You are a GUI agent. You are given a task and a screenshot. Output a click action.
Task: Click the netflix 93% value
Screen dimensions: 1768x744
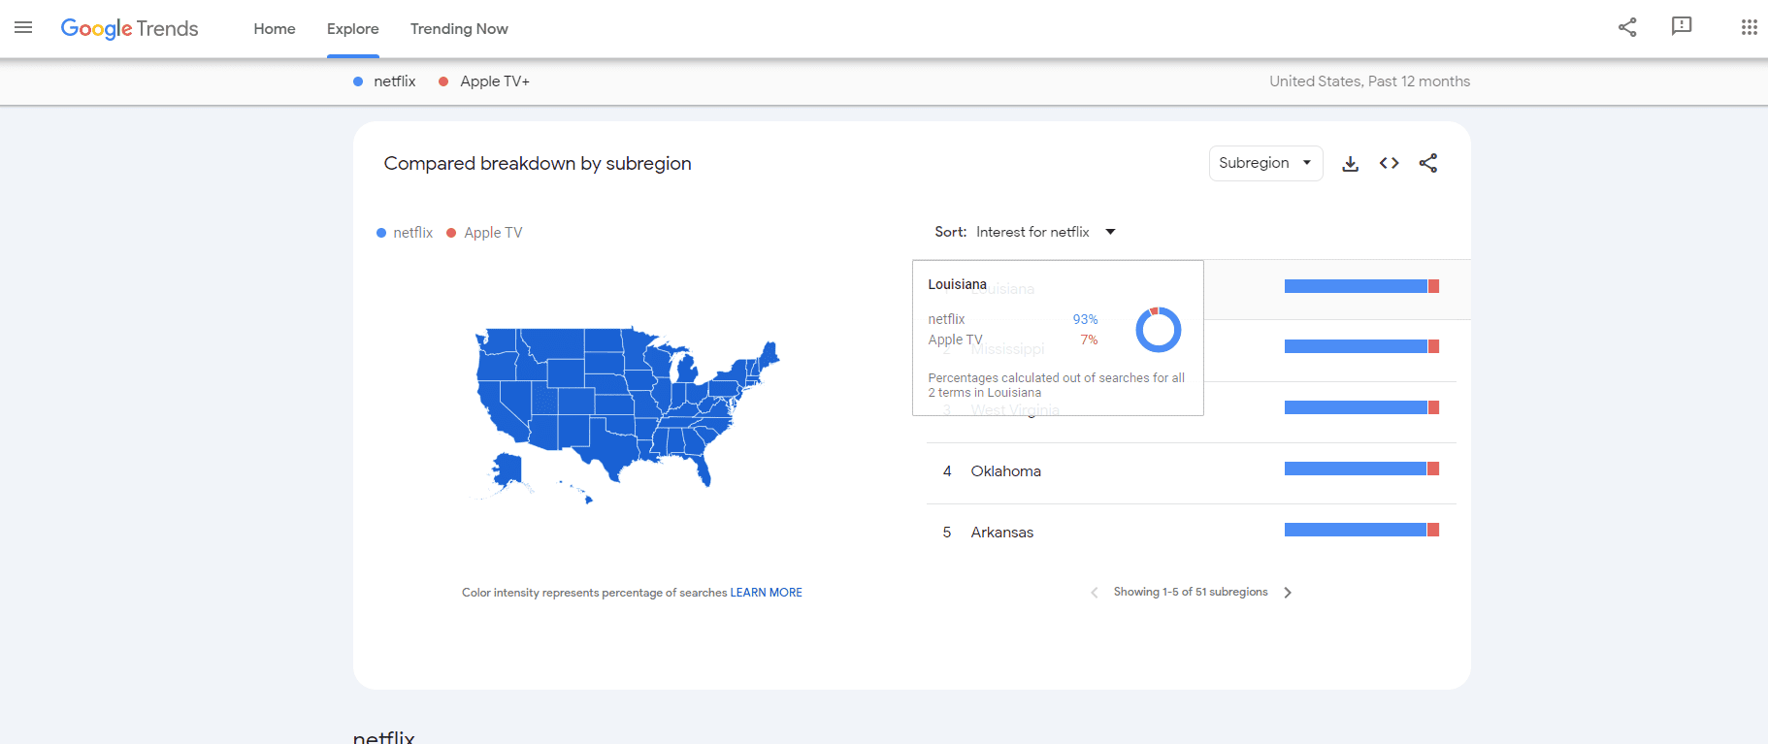(x=1085, y=319)
